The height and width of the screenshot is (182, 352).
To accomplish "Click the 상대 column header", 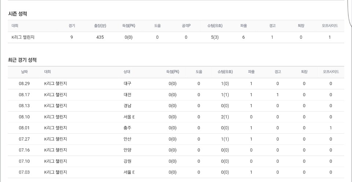I will tap(127, 72).
